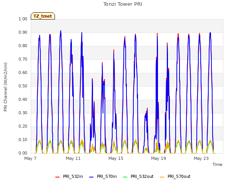
Task: Click the May 19 x-axis tick label
Action: click(158, 158)
